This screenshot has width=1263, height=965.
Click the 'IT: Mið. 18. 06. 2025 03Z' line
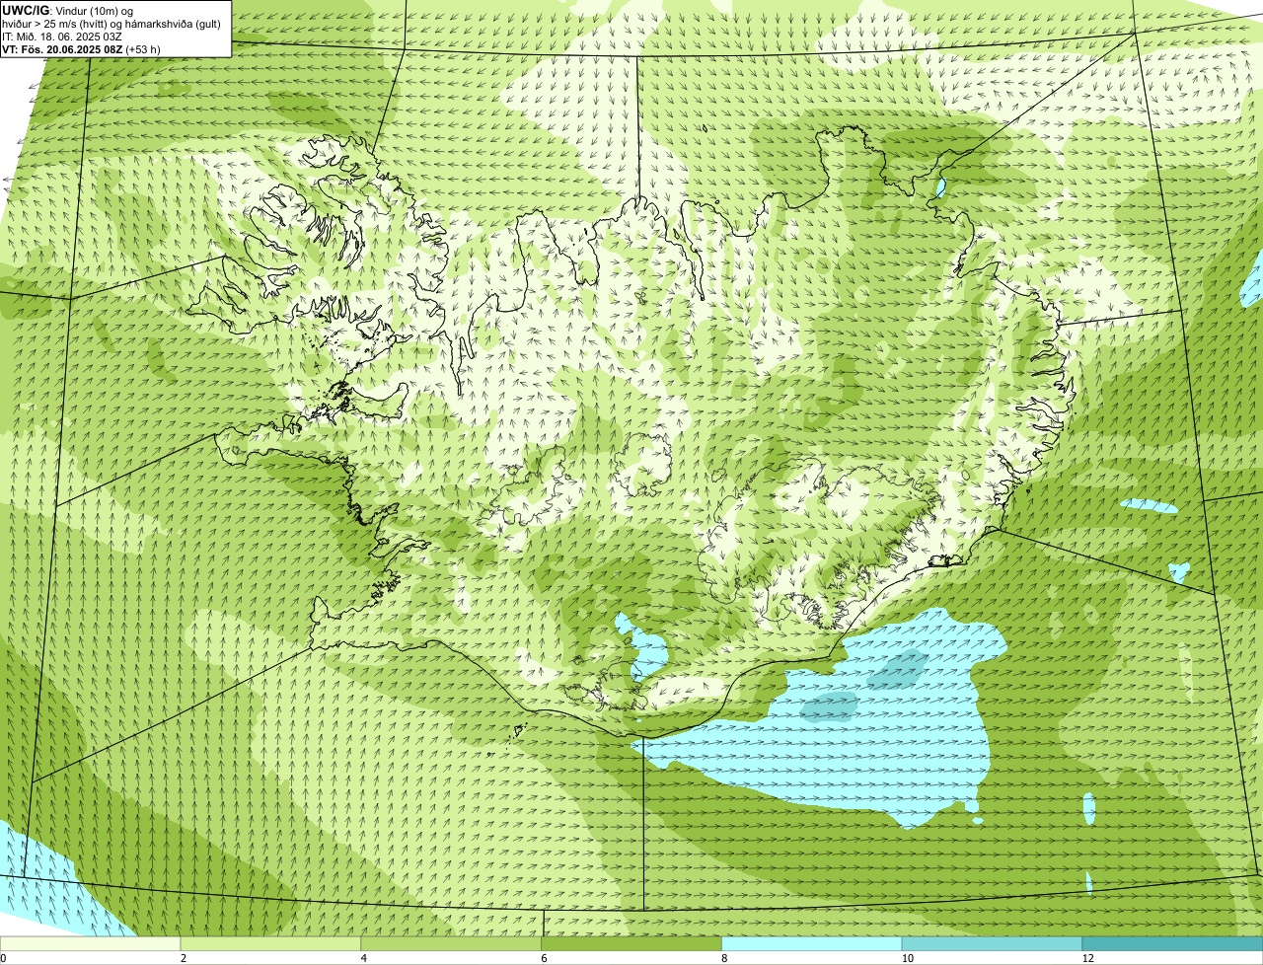(62, 36)
